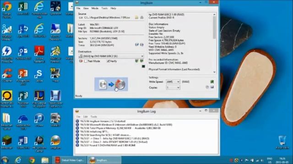Image resolution: width=293 pixels, height=164 pixels.
Task: Click the source search icon beside browse folder
Action: [x=142, y=17]
